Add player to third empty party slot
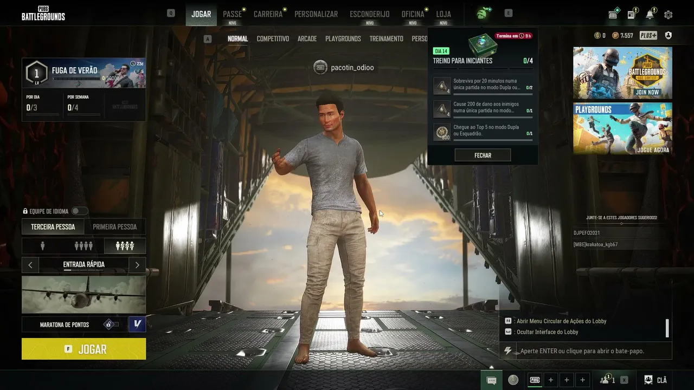The height and width of the screenshot is (390, 694). [582, 380]
